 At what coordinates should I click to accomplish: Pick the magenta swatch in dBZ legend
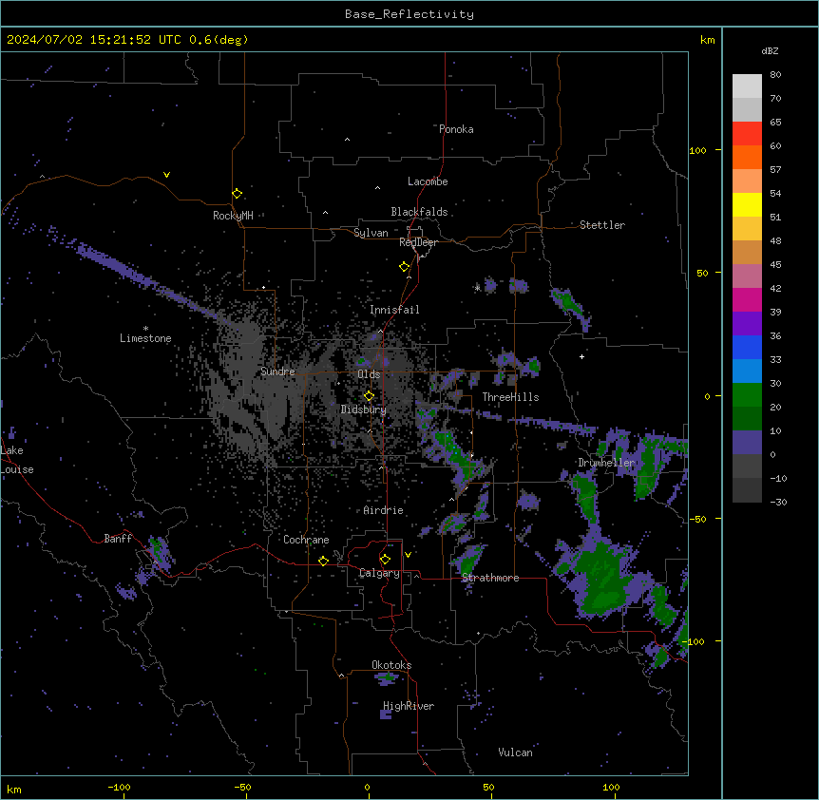click(747, 299)
